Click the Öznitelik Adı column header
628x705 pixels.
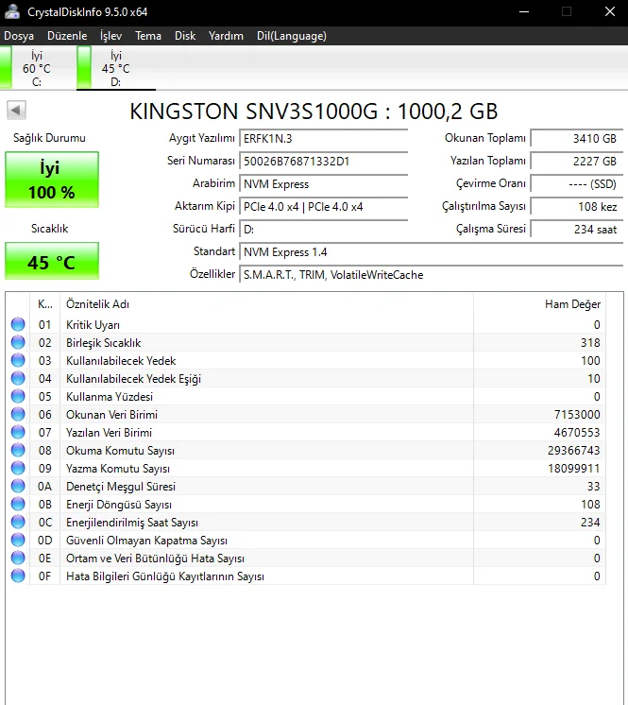click(267, 304)
